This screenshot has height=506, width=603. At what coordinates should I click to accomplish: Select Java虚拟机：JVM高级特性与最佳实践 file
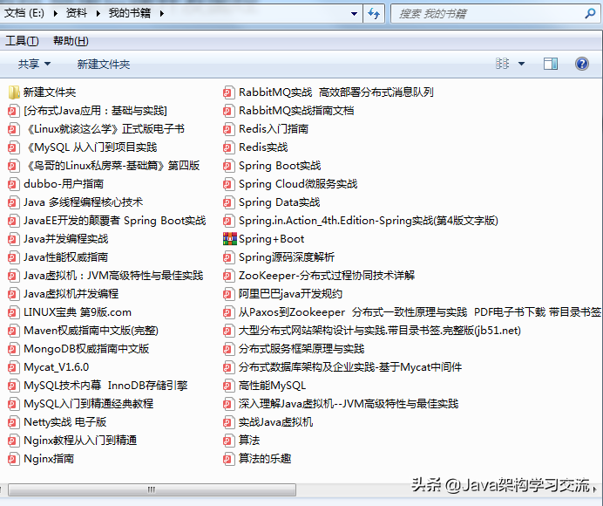tap(113, 276)
